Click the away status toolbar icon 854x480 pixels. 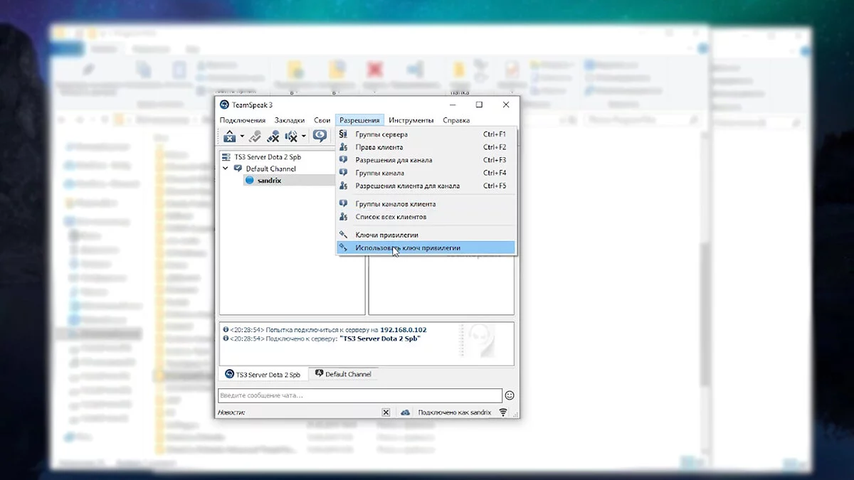pyautogui.click(x=254, y=136)
